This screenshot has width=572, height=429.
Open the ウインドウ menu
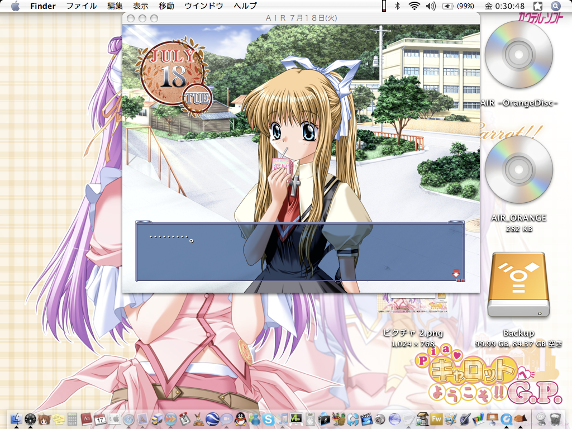[203, 6]
